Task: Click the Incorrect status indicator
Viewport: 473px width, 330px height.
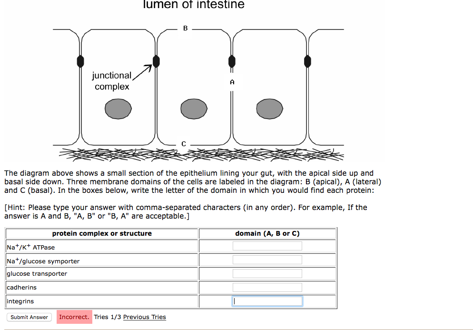Action: tap(74, 317)
